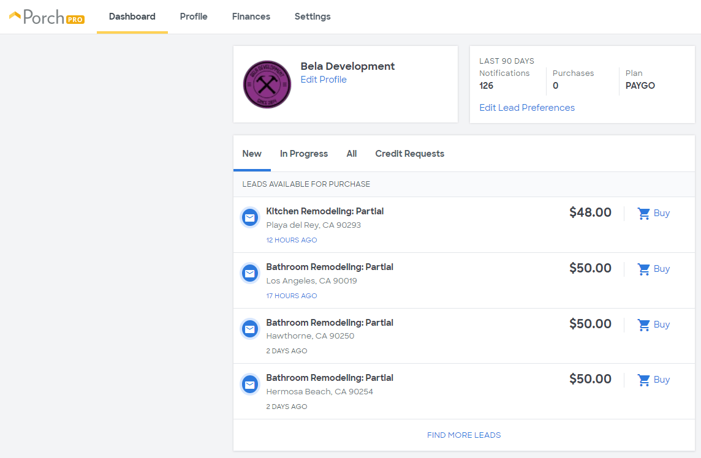Switch to the In Progress tab
701x458 pixels.
coord(304,154)
